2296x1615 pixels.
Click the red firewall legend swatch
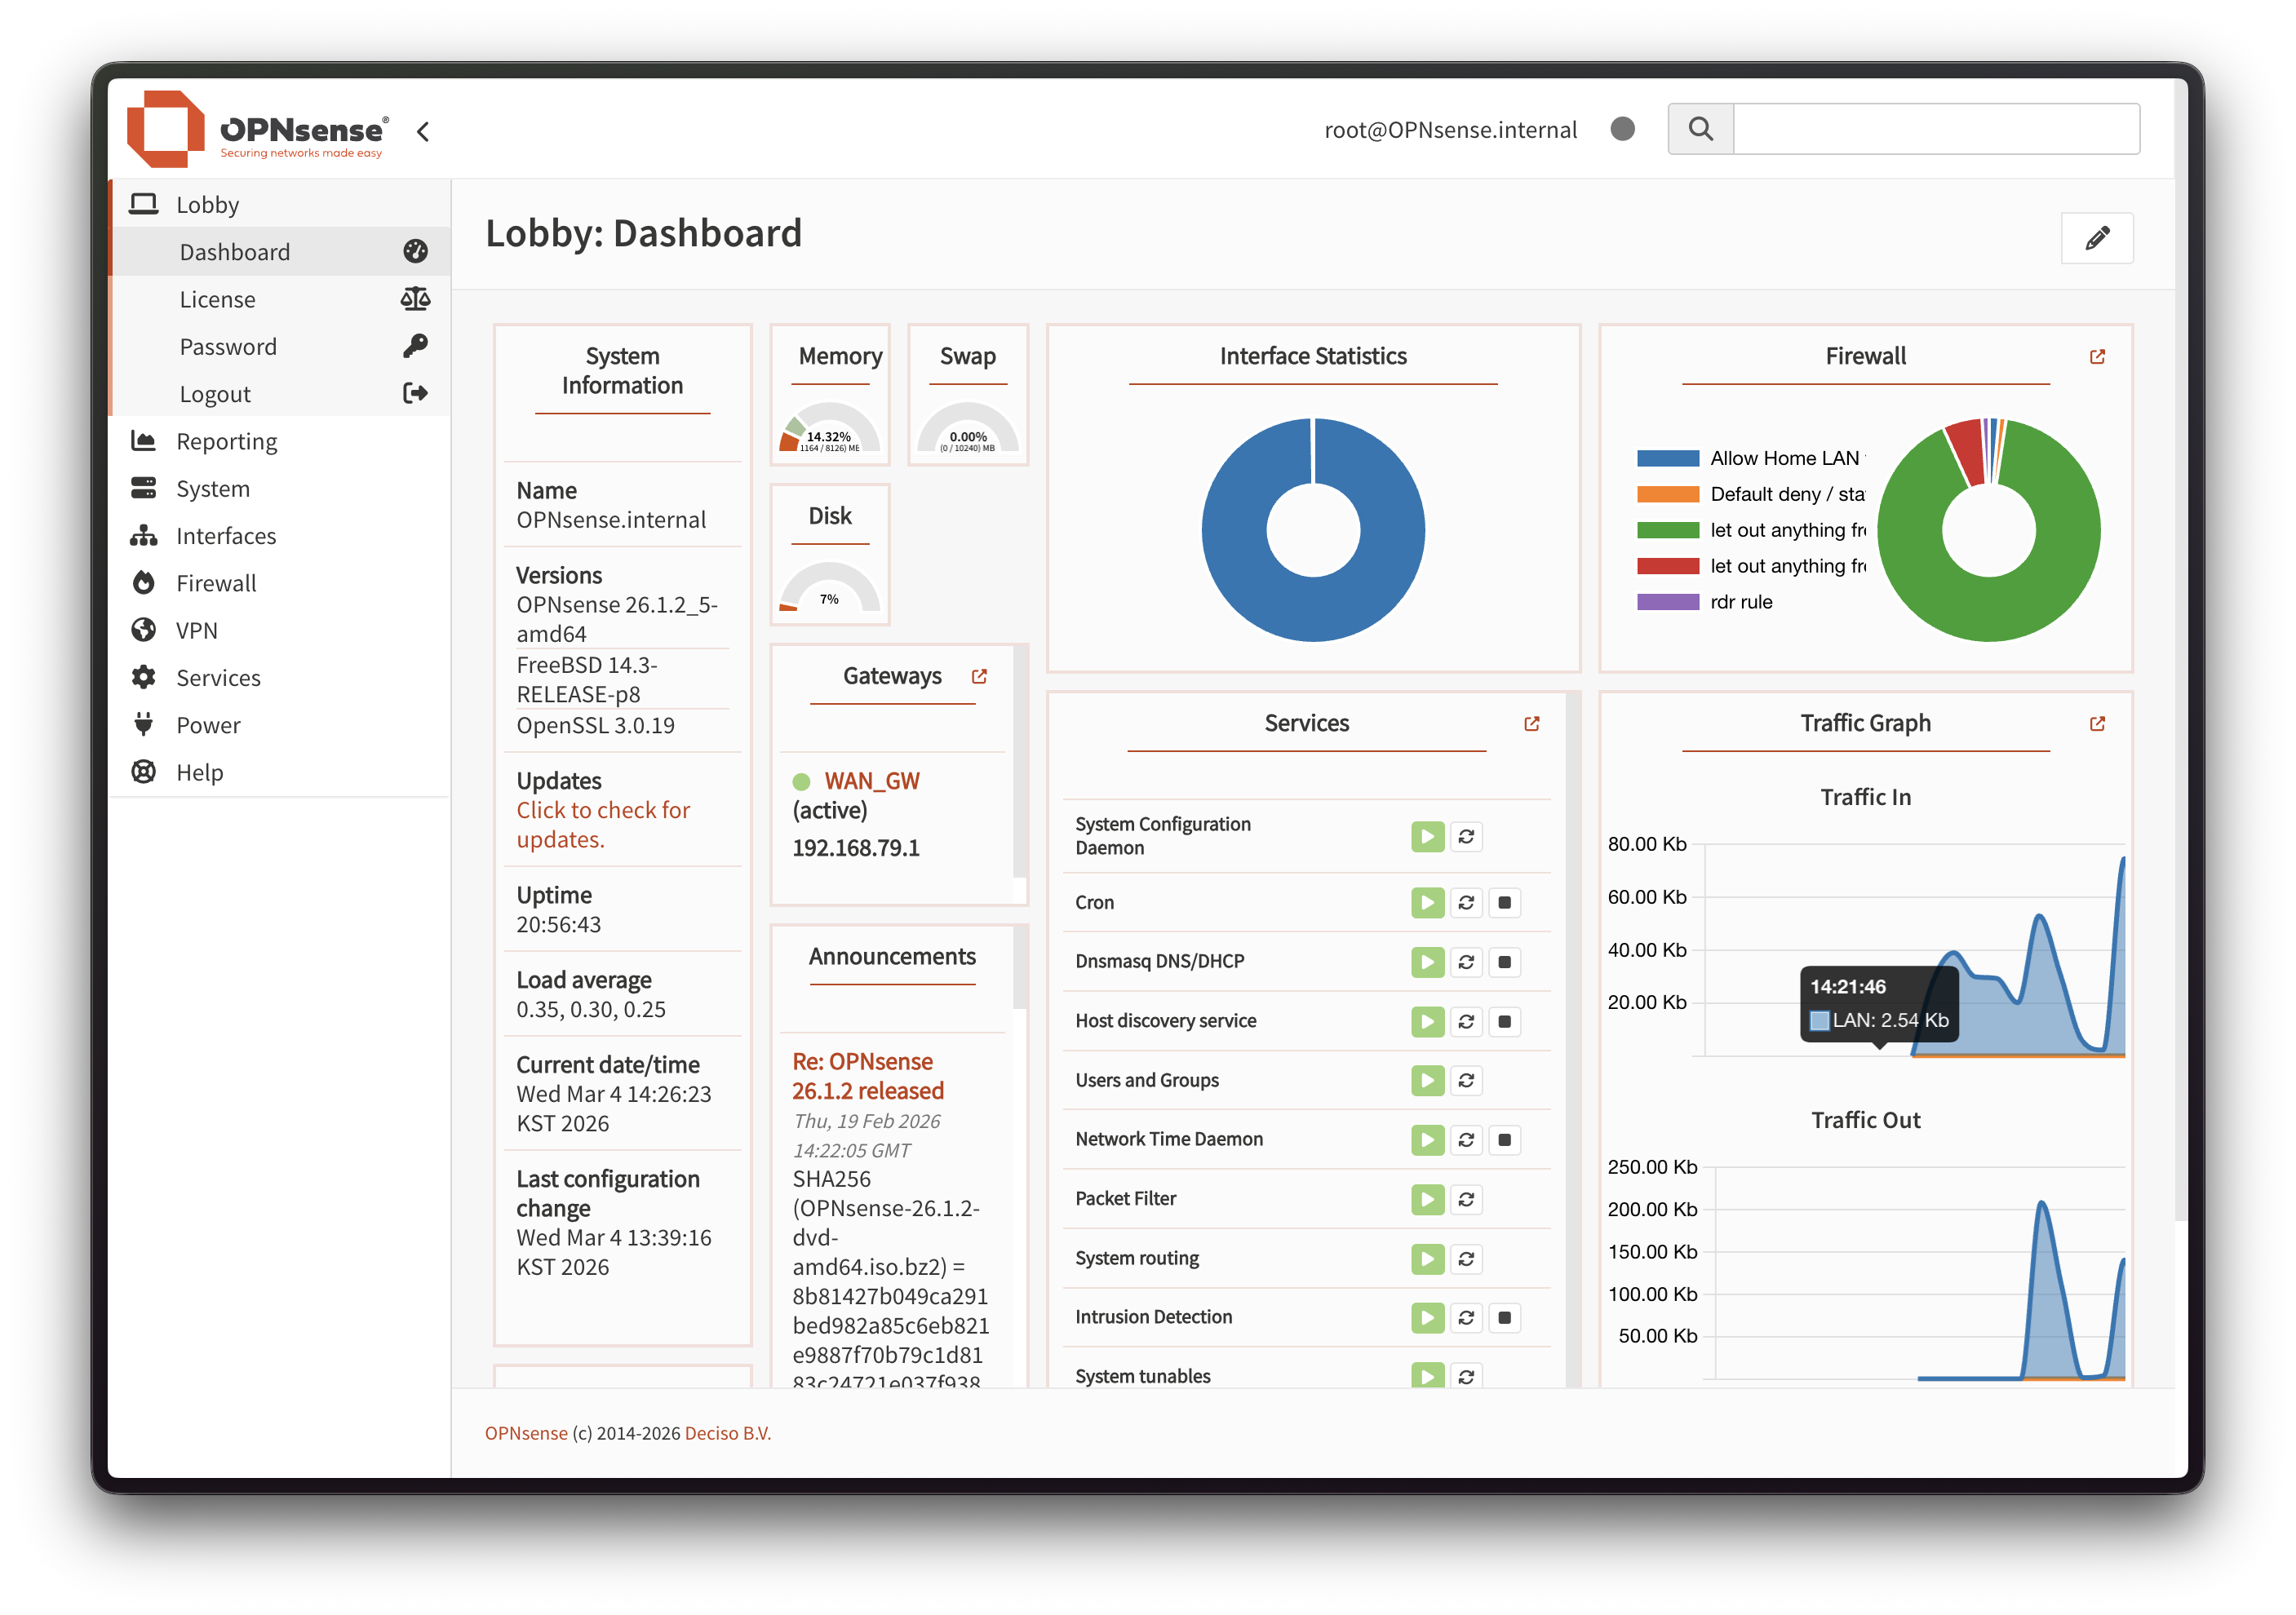[1667, 567]
